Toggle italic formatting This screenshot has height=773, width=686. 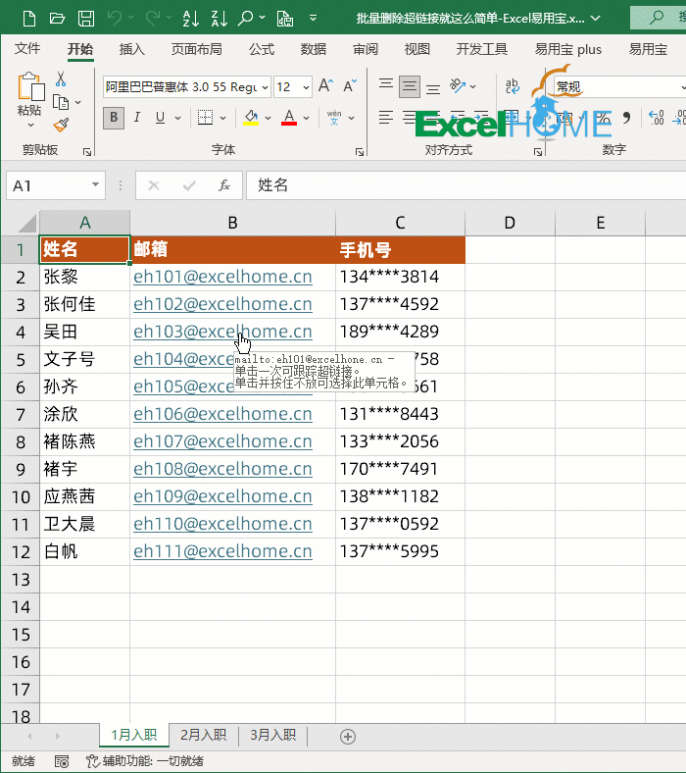coord(137,118)
